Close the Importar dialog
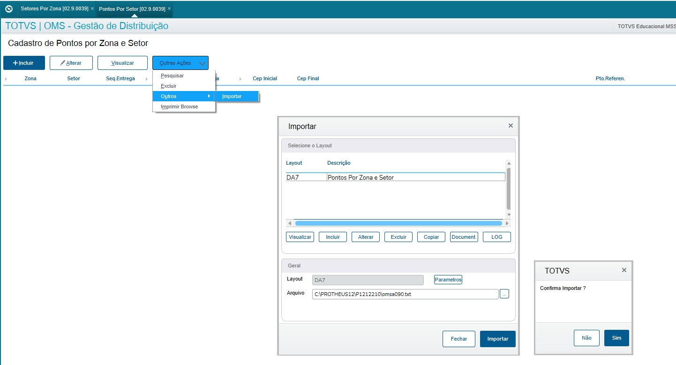Screen dimensions: 676x365 (511, 126)
